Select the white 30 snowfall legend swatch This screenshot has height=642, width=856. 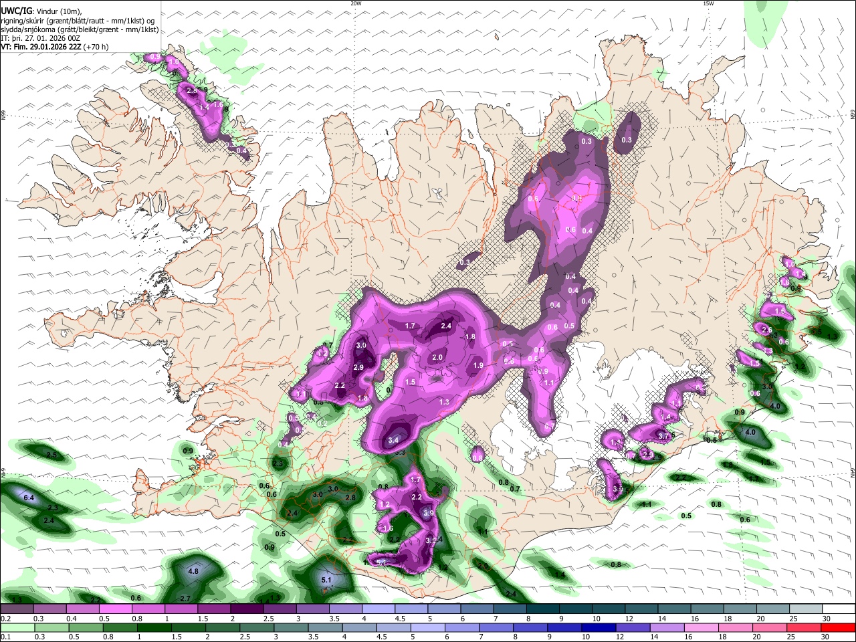(x=839, y=609)
